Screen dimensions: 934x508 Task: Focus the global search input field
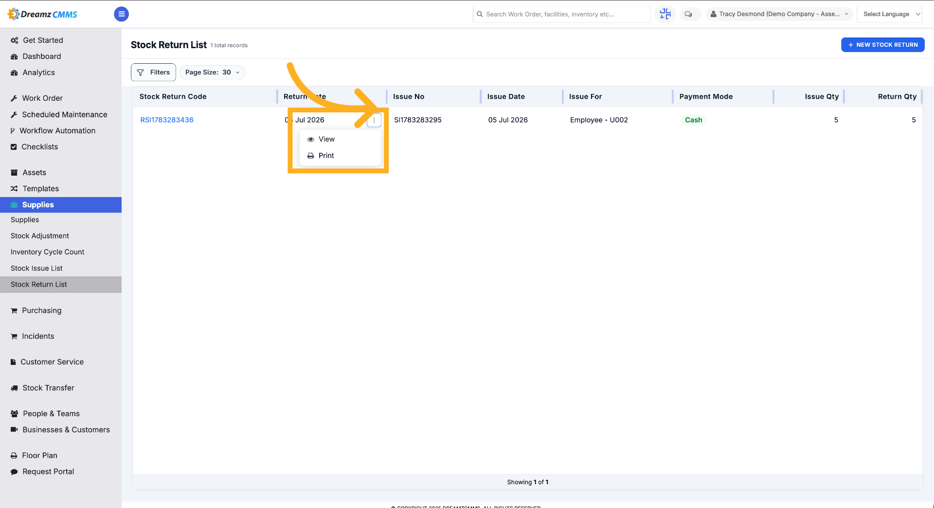561,14
